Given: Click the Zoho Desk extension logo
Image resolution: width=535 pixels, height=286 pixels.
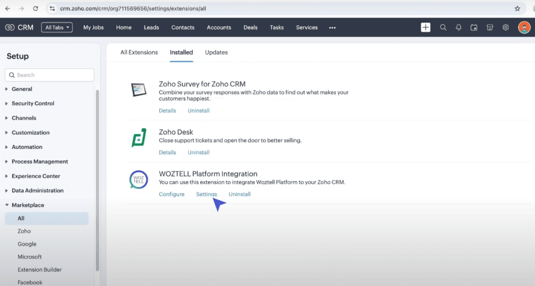Looking at the screenshot, I should pyautogui.click(x=138, y=138).
